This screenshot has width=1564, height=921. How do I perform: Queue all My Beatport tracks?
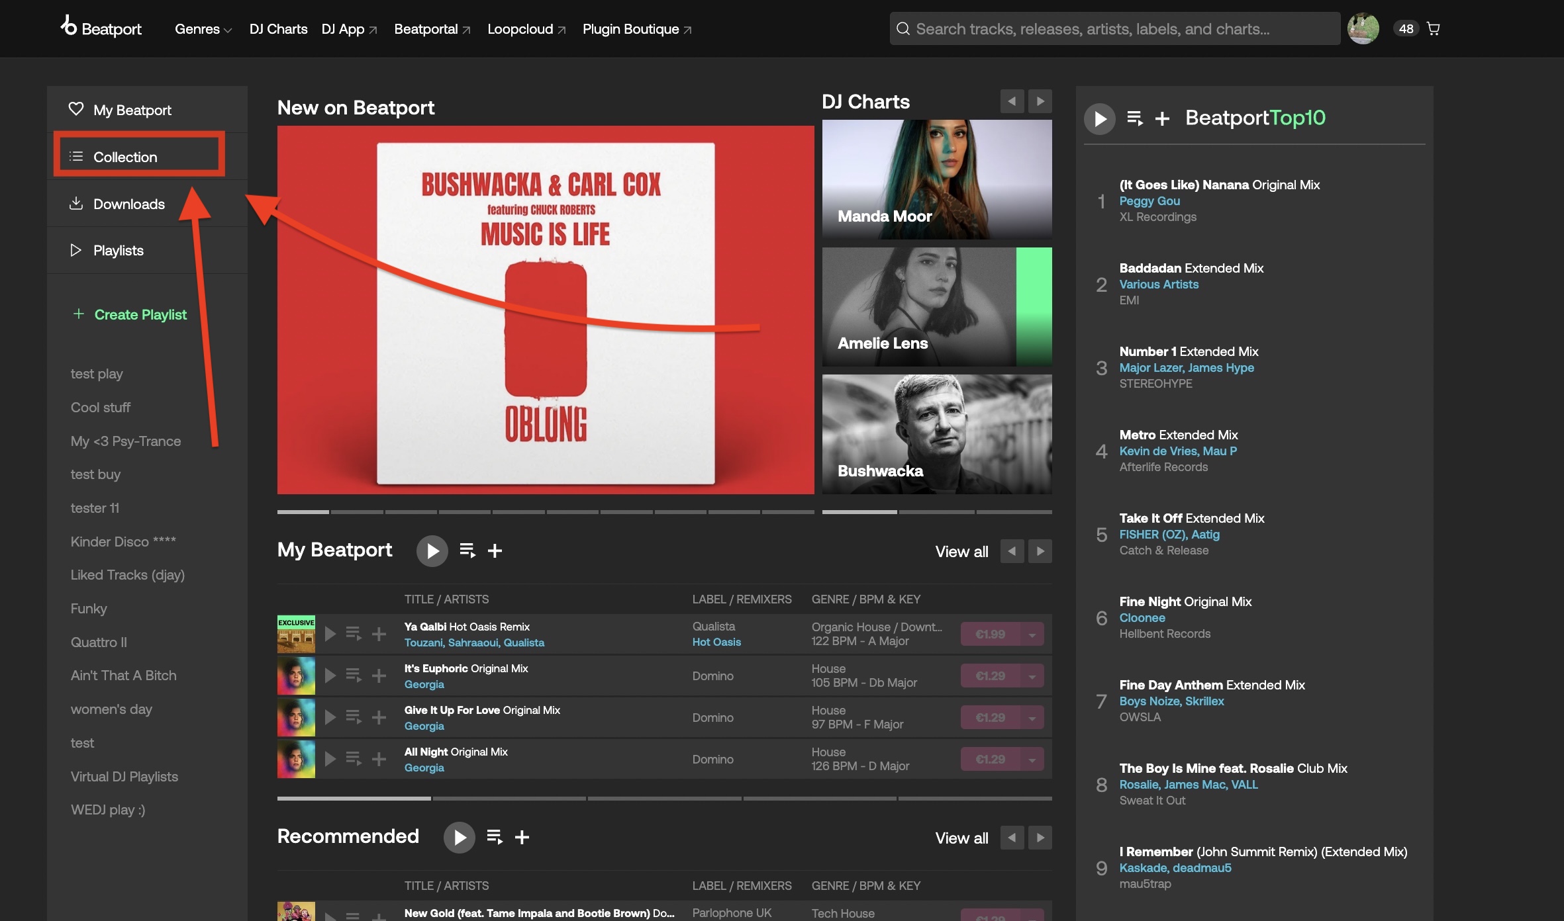coord(467,550)
